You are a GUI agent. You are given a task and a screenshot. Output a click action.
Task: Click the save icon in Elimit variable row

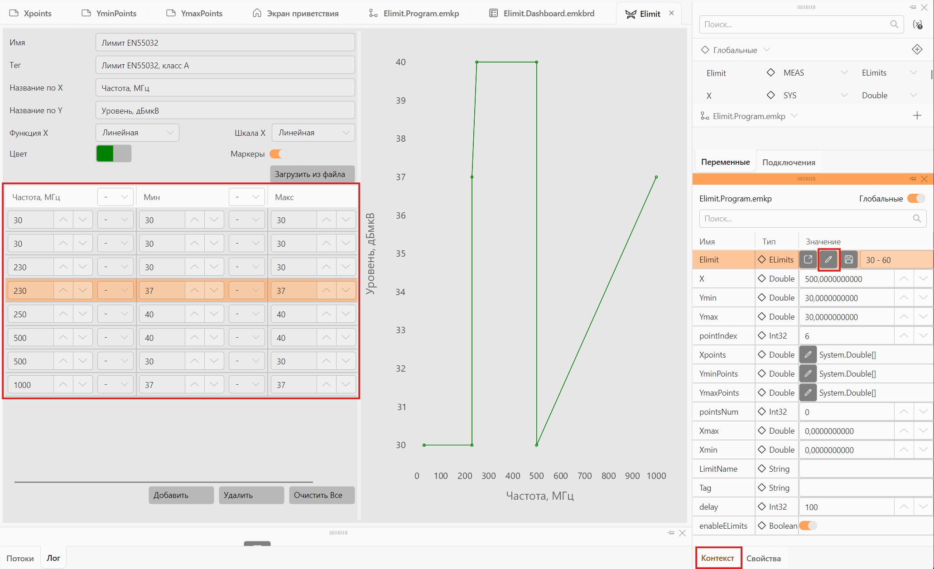849,259
